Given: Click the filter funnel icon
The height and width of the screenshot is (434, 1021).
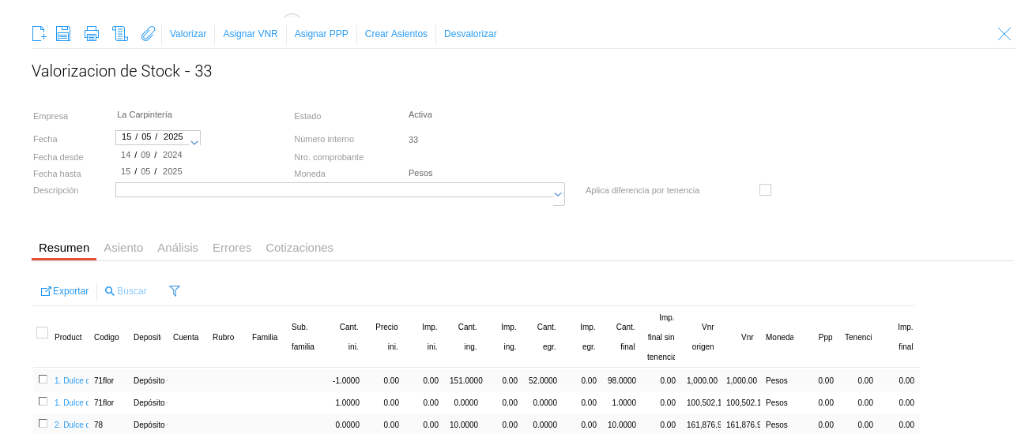Looking at the screenshot, I should coord(175,291).
